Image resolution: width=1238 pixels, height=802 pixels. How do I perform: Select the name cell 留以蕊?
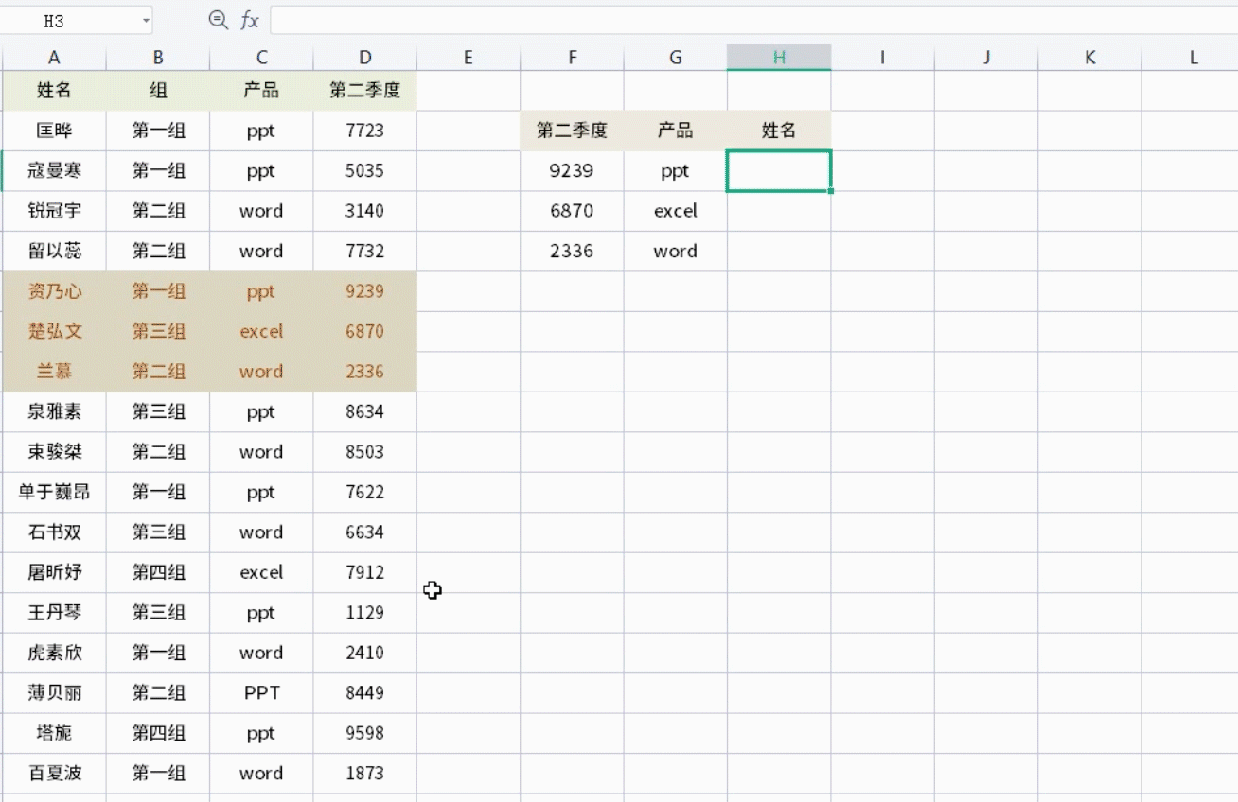(54, 252)
